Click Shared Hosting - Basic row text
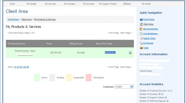Image resolution: width=186 pixels, height=103 pixels. point(25,51)
